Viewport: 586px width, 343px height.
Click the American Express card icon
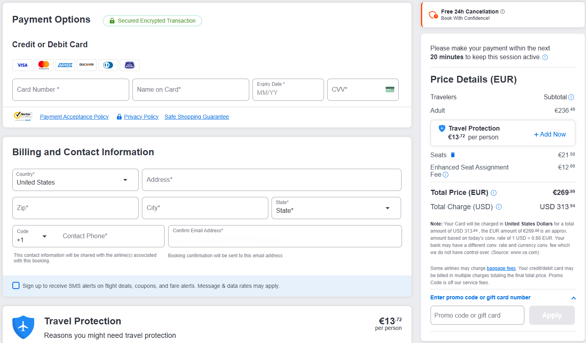(x=65, y=65)
